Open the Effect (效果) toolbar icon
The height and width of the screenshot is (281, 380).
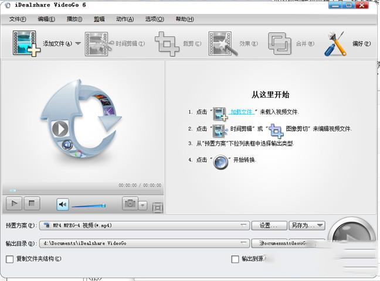click(222, 44)
